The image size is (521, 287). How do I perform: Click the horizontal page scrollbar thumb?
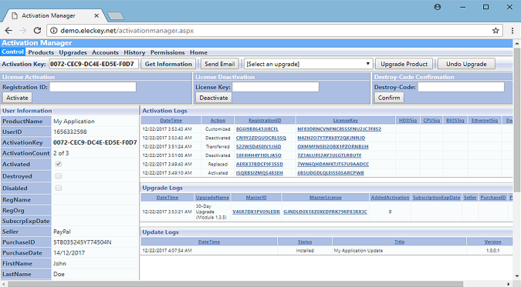click(235, 284)
